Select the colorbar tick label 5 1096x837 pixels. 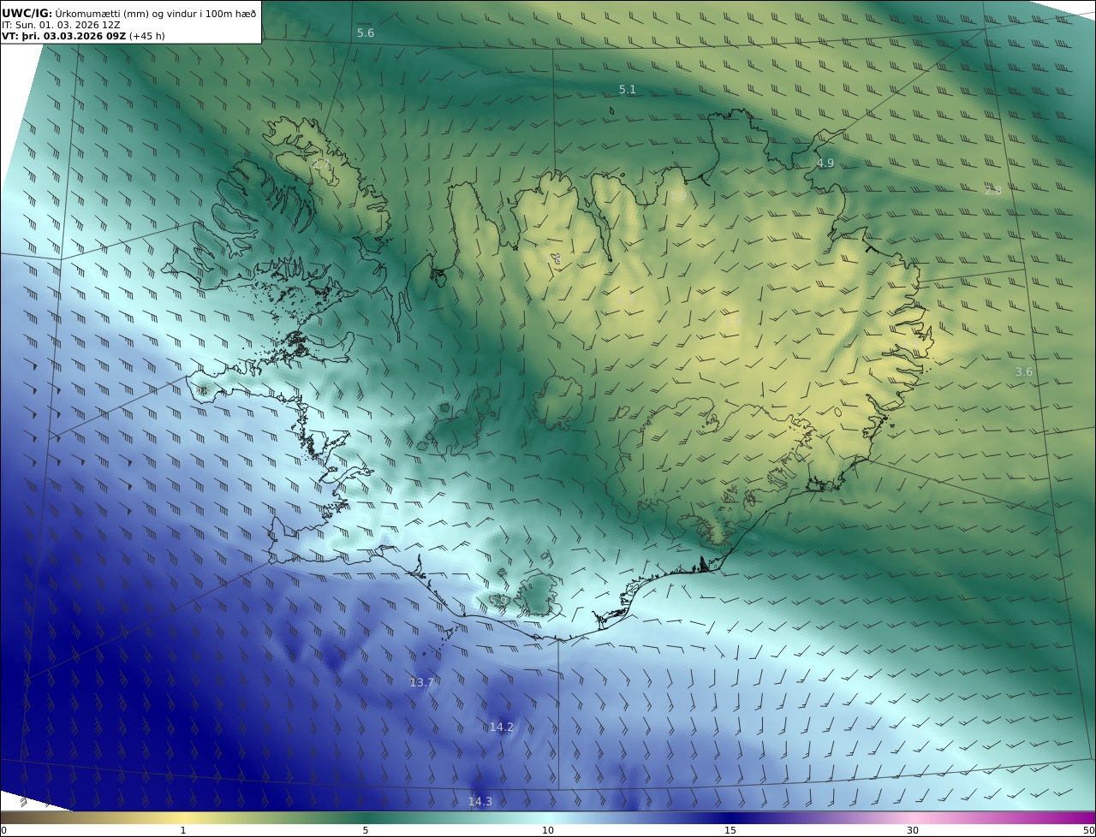pyautogui.click(x=366, y=830)
